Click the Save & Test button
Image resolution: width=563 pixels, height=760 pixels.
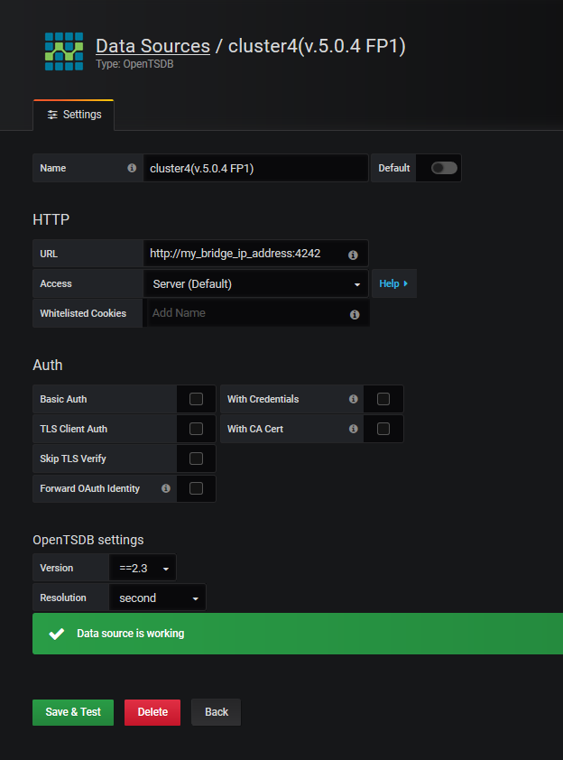tap(73, 712)
